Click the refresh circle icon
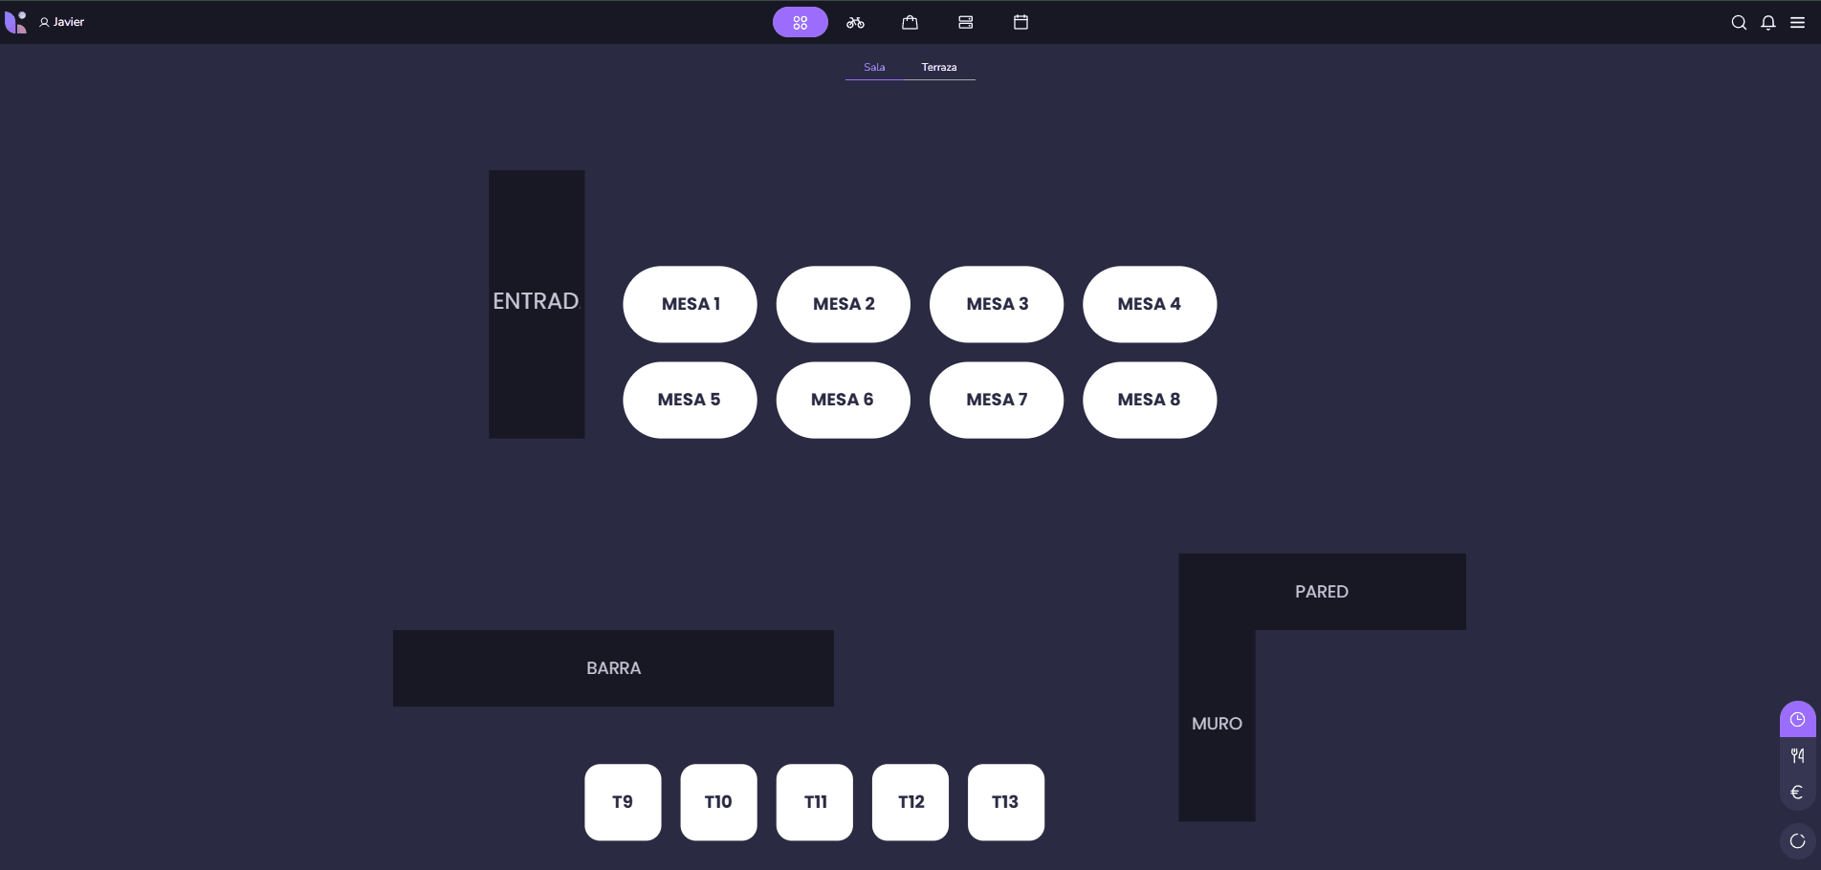The height and width of the screenshot is (870, 1821). (1797, 841)
